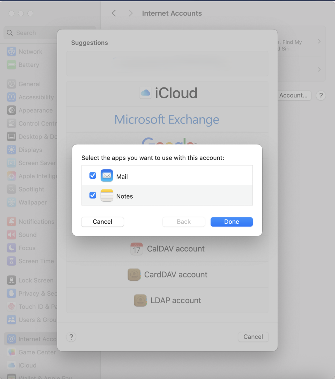The height and width of the screenshot is (379, 335).
Task: Click the disabled Back button
Action: 184,222
